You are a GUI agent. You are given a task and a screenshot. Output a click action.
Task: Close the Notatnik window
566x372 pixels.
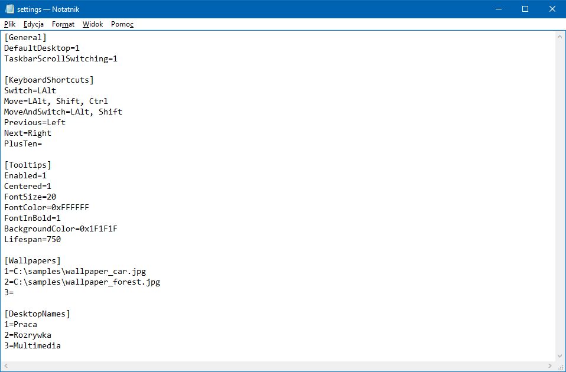tap(552, 9)
